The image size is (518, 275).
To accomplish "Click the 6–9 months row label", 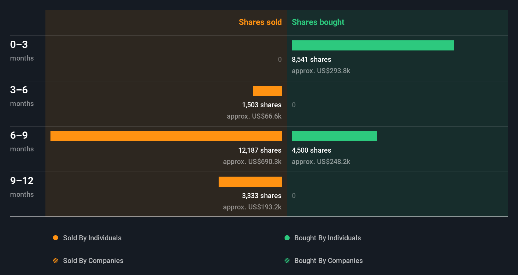I will point(22,141).
